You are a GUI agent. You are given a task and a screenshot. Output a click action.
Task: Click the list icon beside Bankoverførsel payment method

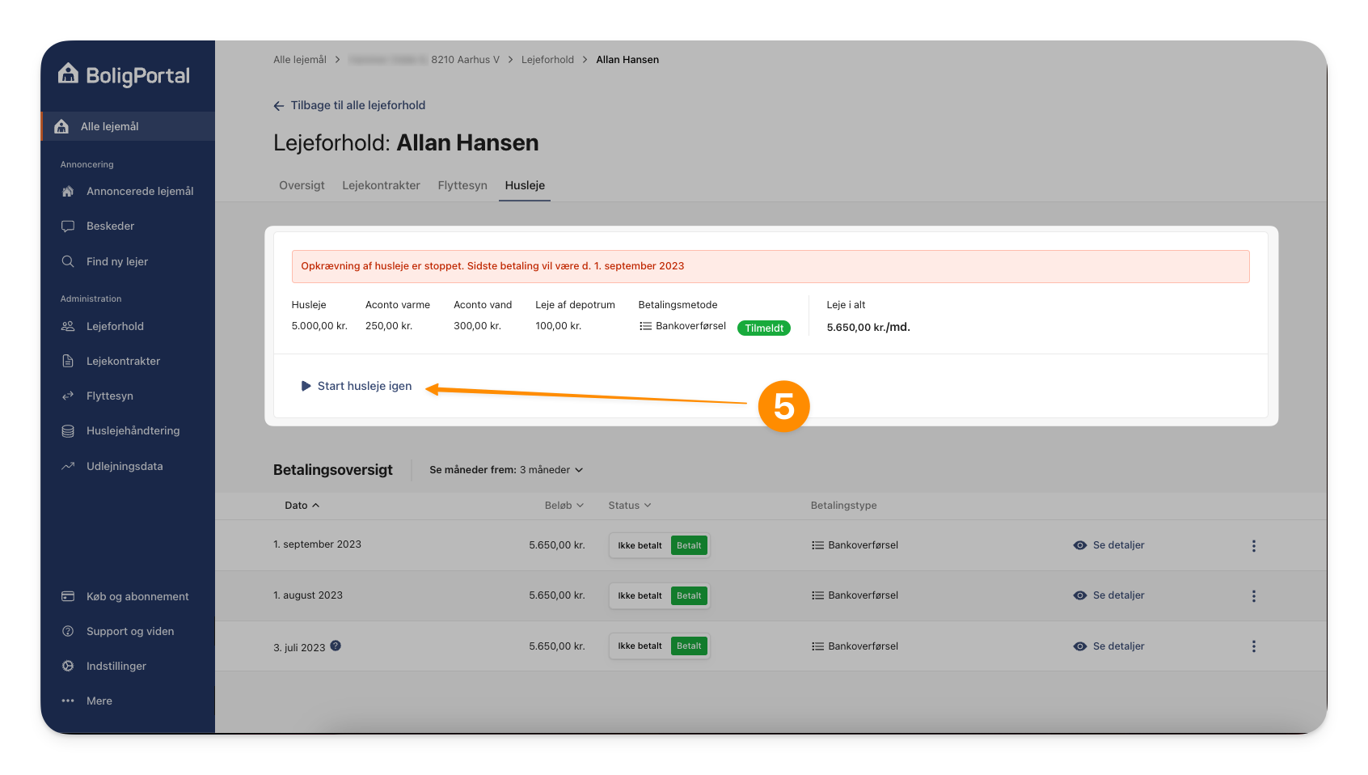coord(645,326)
